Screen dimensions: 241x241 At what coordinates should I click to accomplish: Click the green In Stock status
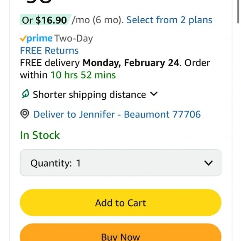click(x=40, y=135)
